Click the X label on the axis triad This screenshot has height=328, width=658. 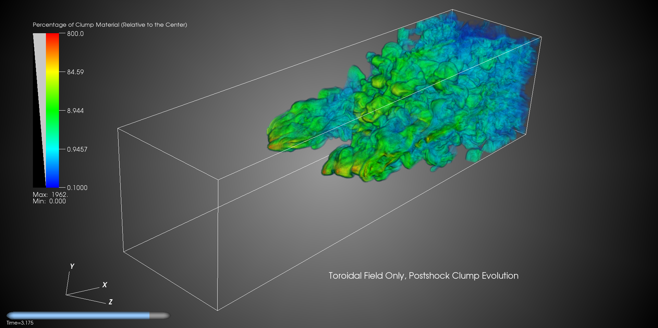pyautogui.click(x=105, y=285)
